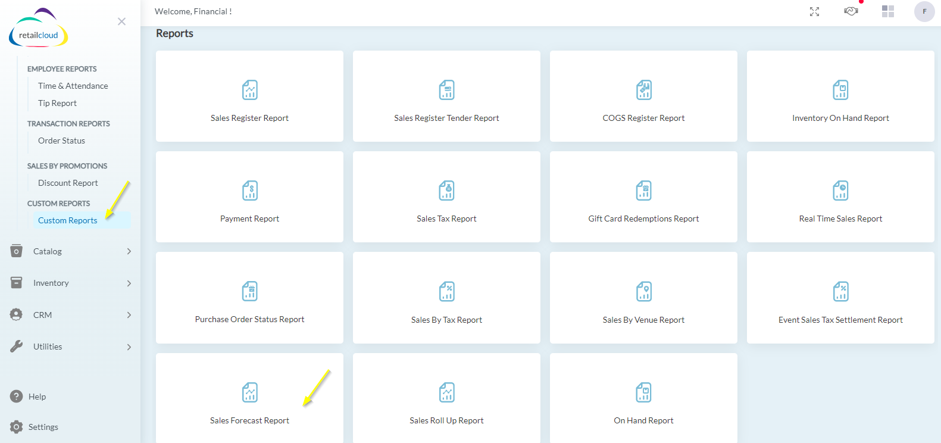
Task: Click the Settings gear icon
Action: click(17, 427)
